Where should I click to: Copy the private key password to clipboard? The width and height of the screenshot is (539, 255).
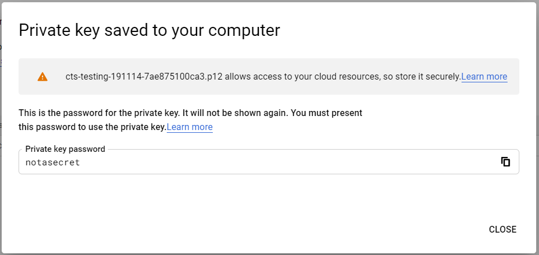tap(505, 161)
